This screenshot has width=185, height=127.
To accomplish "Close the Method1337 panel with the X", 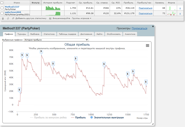I will tap(153, 26).
